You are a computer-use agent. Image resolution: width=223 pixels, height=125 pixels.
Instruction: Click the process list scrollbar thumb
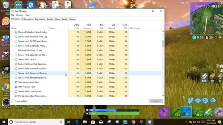(x=163, y=44)
